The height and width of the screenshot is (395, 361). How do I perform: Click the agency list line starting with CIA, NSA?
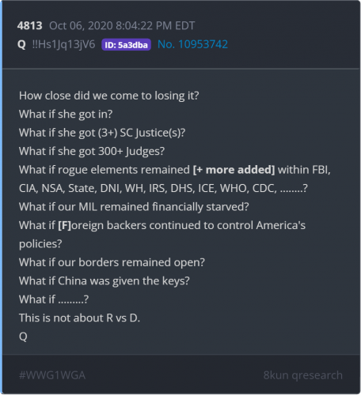point(163,189)
